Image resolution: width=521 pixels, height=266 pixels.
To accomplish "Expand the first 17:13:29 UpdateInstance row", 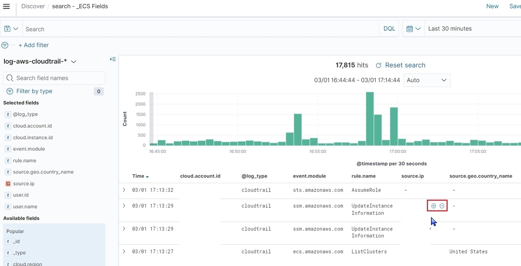I will pos(124,206).
